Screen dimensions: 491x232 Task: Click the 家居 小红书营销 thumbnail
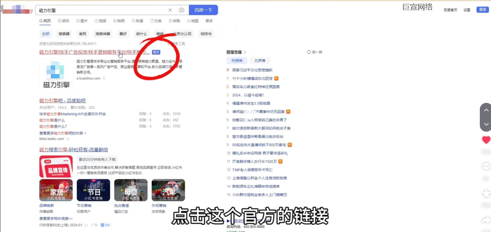pos(56,190)
